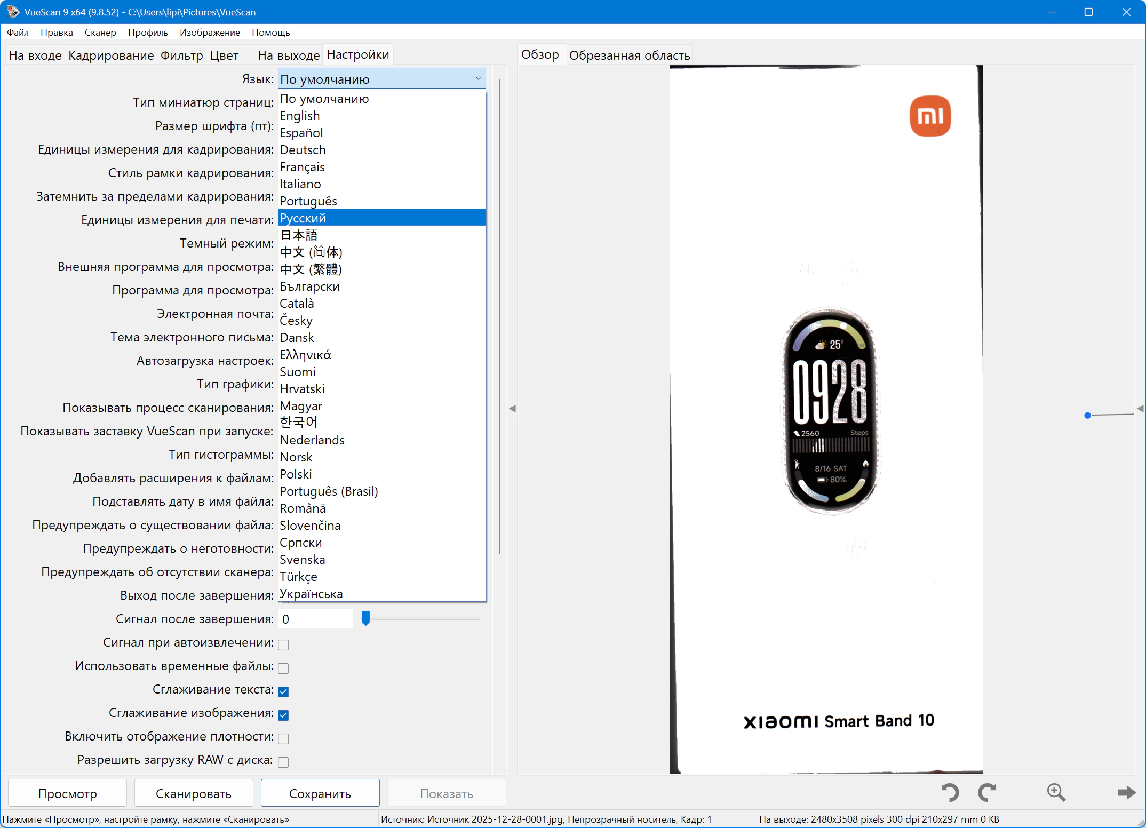Rotate image right with clockwise arrow icon
This screenshot has height=828, width=1146.
(987, 792)
